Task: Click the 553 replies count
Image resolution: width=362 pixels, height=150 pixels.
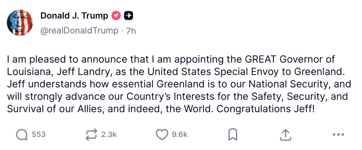Action: coord(39,134)
